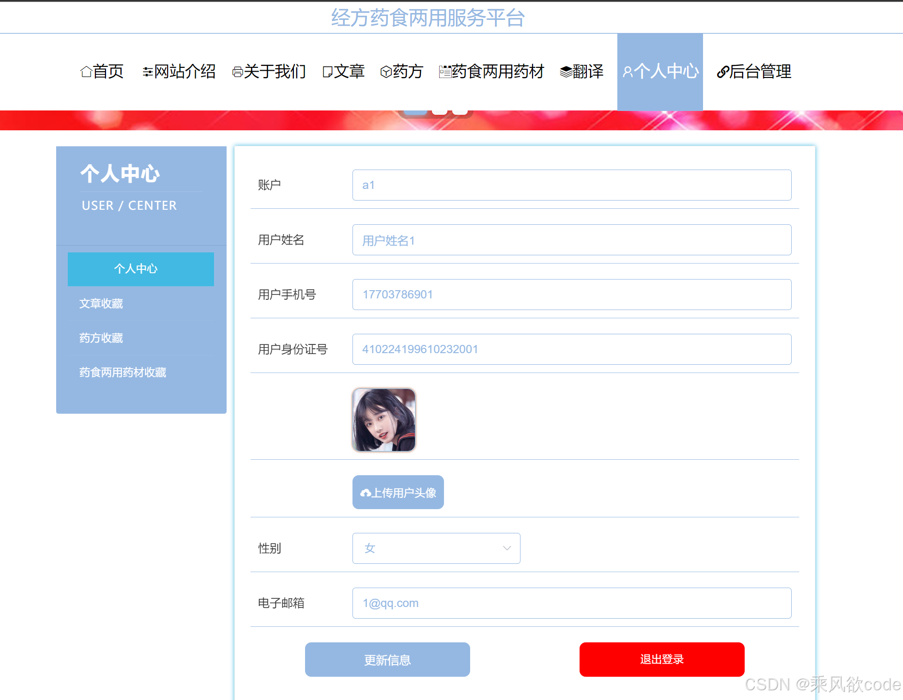The height and width of the screenshot is (700, 903).
Task: Click the home icon beside 首页
Action: point(86,72)
